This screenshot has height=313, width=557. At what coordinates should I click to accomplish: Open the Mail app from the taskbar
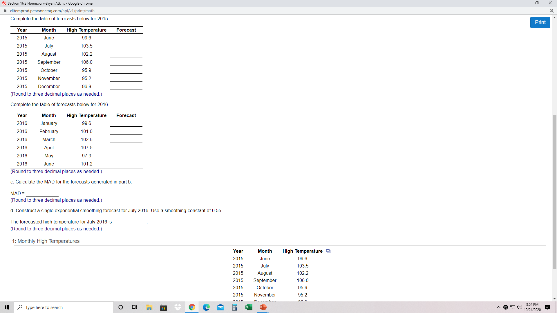point(221,307)
